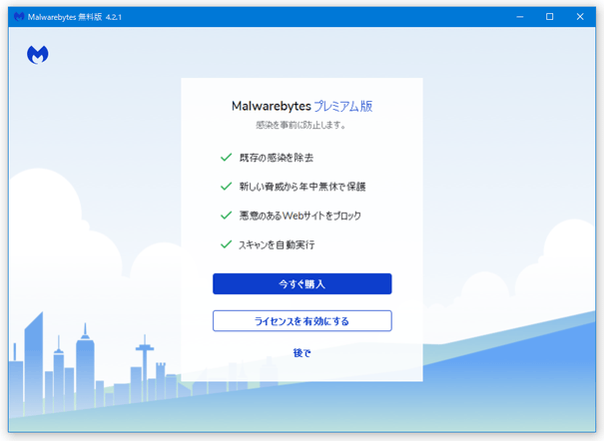Click the text 悪意のあるWebサイトをブロック
Viewport: 604px width, 441px height.
point(301,216)
